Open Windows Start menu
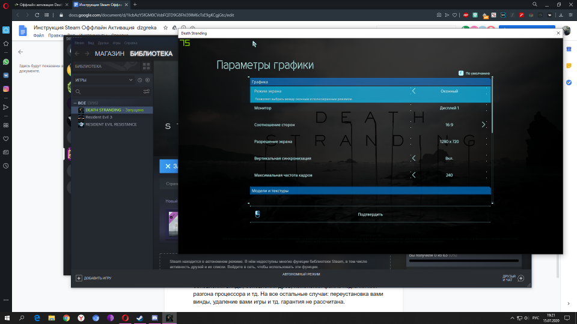The height and width of the screenshot is (324, 577). 7,318
